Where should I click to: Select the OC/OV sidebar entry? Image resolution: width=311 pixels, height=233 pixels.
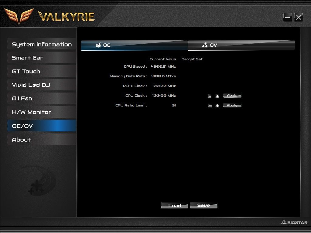point(42,126)
